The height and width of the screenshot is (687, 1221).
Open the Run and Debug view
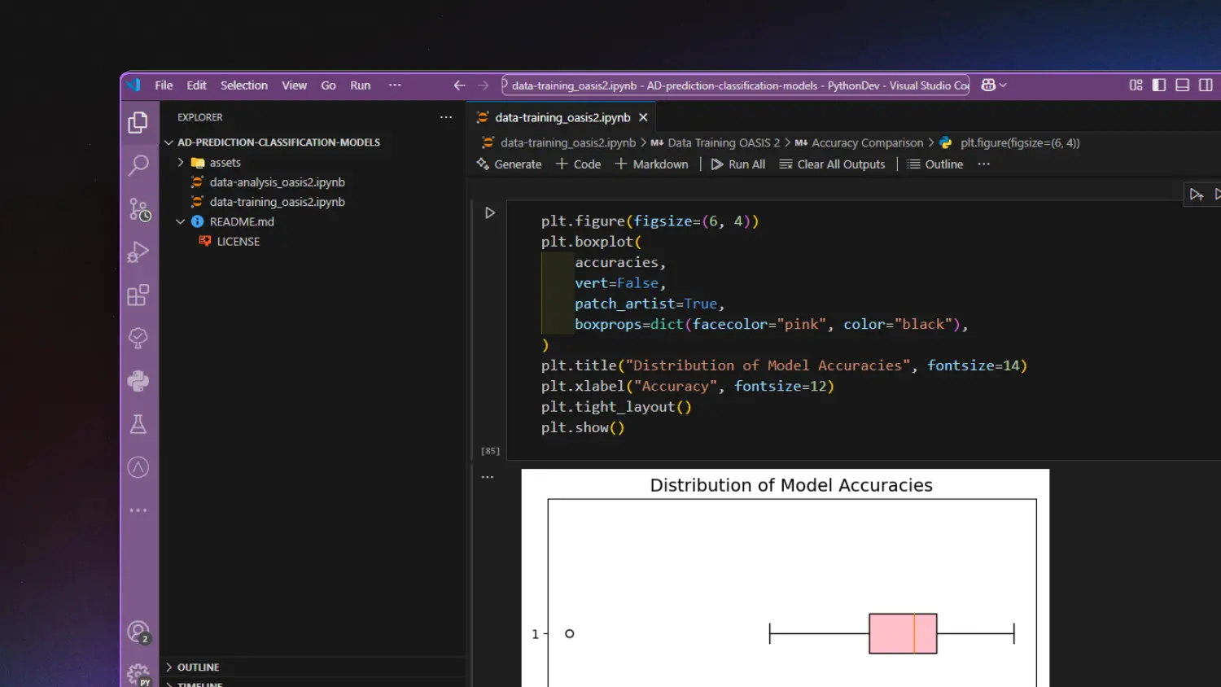pyautogui.click(x=138, y=252)
